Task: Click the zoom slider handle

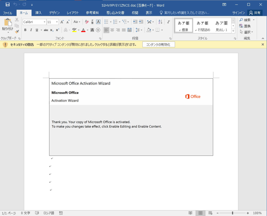Action: [x=232, y=213]
